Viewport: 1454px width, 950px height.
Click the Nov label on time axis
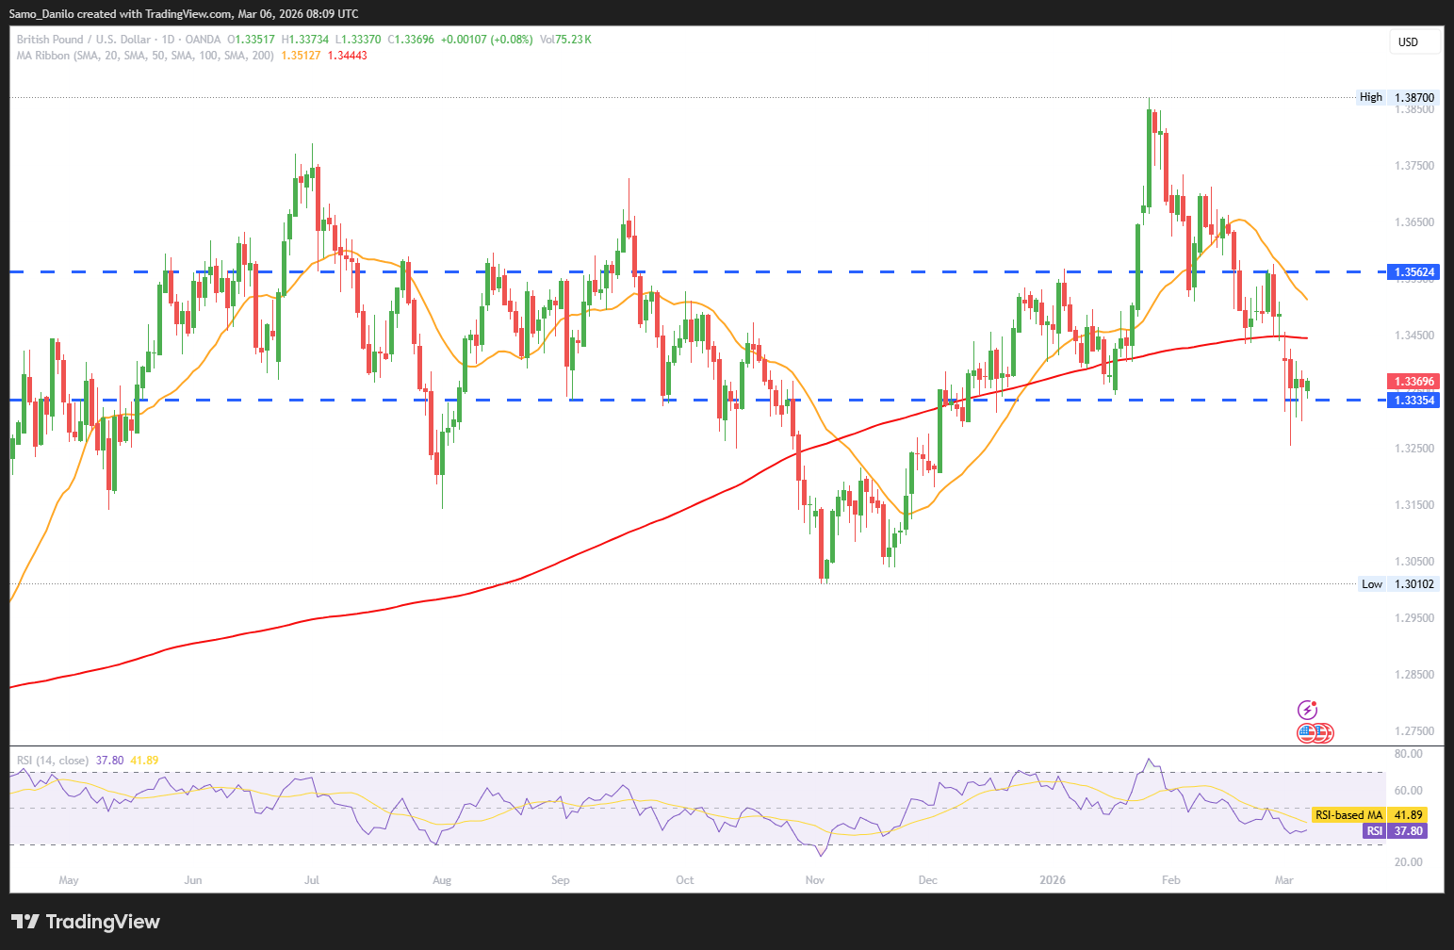815,880
